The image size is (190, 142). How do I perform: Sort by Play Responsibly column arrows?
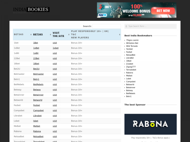[x=120, y=34]
